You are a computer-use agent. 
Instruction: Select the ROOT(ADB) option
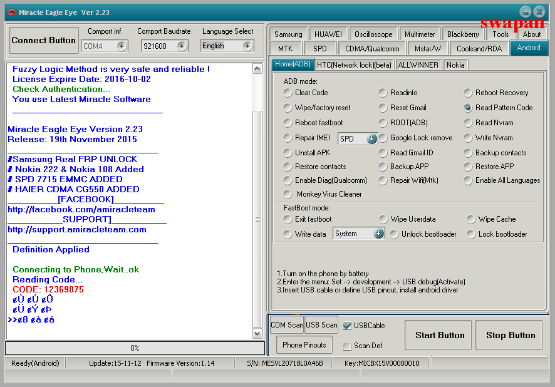(x=383, y=123)
